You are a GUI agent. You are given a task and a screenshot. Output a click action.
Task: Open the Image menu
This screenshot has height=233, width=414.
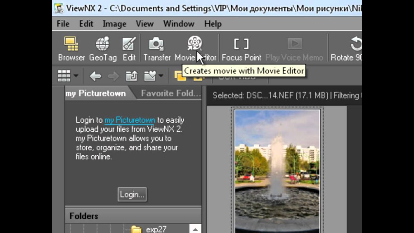[x=114, y=24]
